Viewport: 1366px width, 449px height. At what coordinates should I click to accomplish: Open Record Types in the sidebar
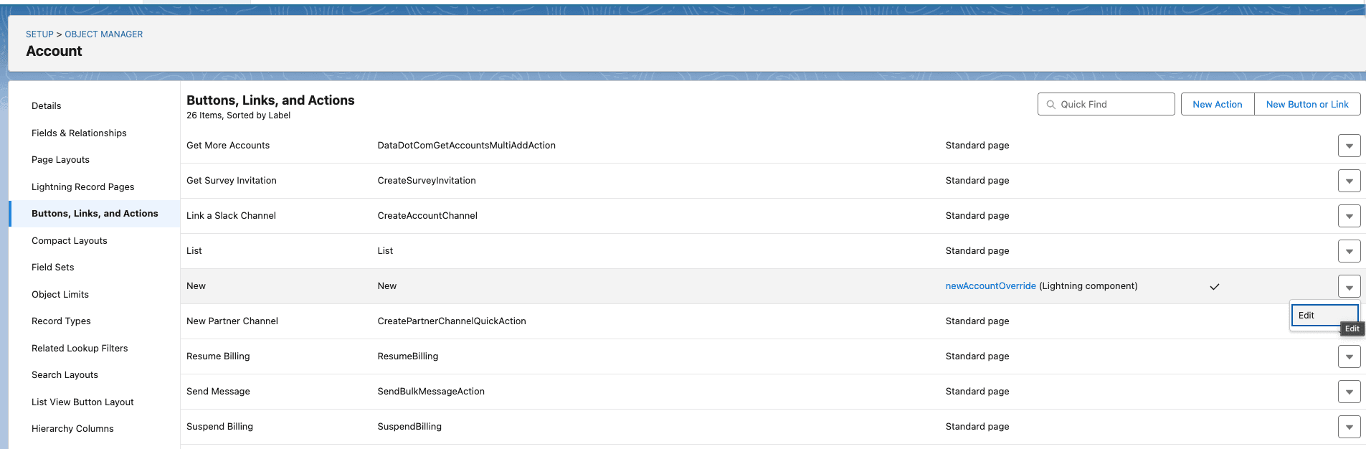point(61,321)
